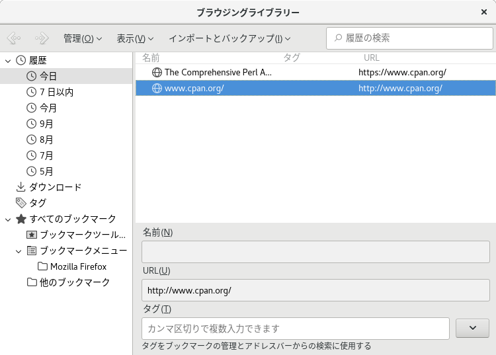Image resolution: width=496 pixels, height=355 pixels.
Task: Open the 表示 menu
Action: point(135,38)
